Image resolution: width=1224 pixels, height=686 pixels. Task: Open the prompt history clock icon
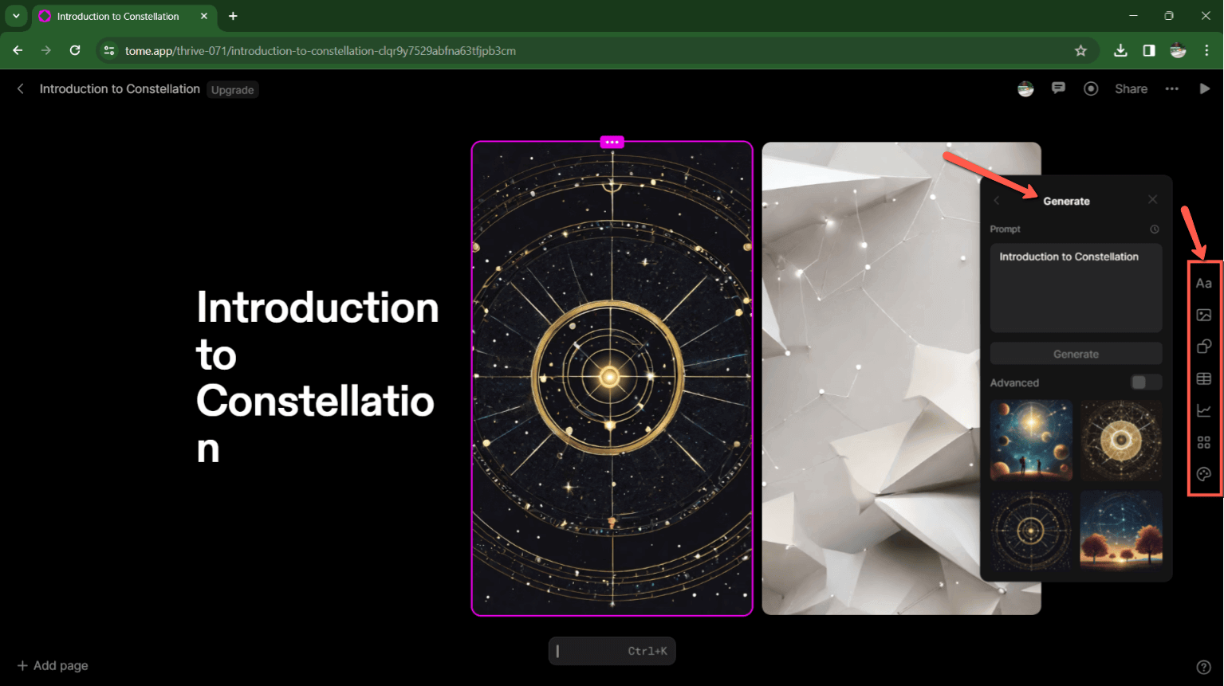click(1153, 229)
